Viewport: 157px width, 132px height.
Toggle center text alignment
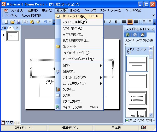pos(130,22)
